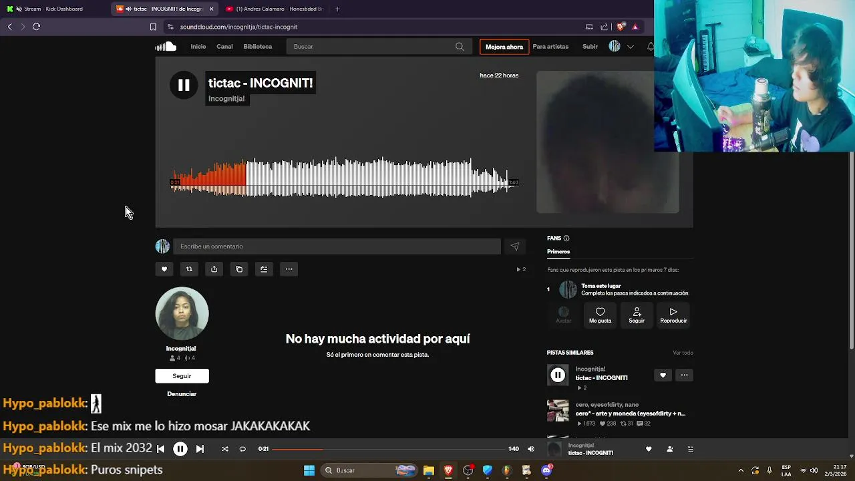Expand the system tray hidden icons chevron

(x=740, y=470)
